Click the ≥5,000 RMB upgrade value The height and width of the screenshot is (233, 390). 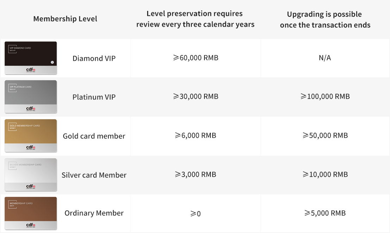coord(325,213)
